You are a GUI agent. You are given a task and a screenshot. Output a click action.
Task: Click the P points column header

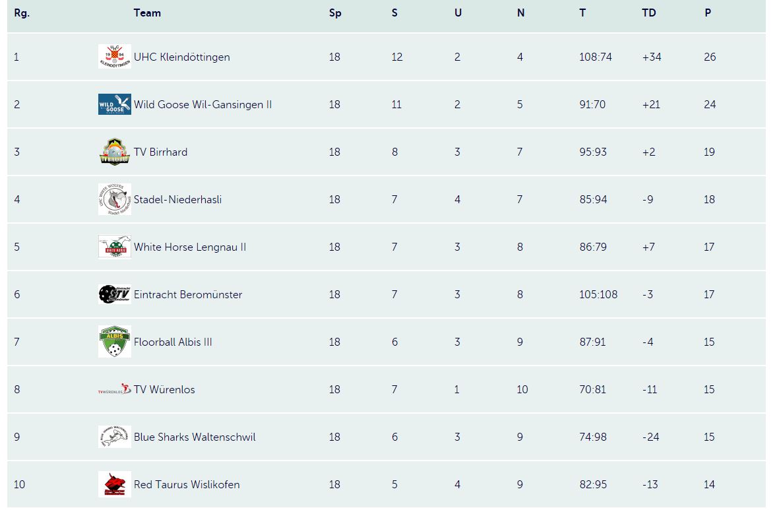[x=708, y=13]
